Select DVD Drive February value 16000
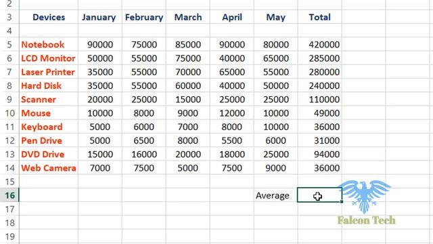The height and width of the screenshot is (244, 433). click(144, 155)
